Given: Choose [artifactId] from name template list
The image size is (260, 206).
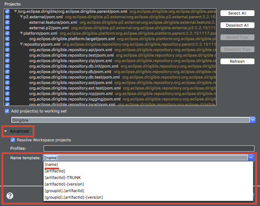Looking at the screenshot, I should pyautogui.click(x=55, y=171).
